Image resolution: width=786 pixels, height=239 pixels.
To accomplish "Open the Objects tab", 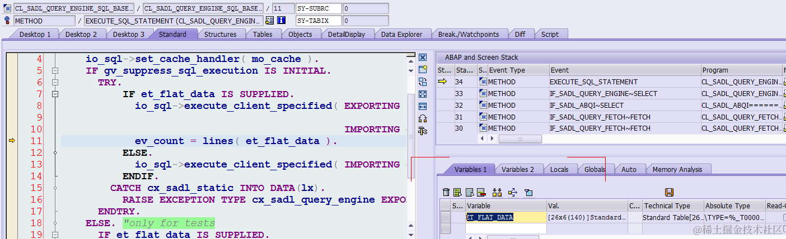I will (x=300, y=34).
